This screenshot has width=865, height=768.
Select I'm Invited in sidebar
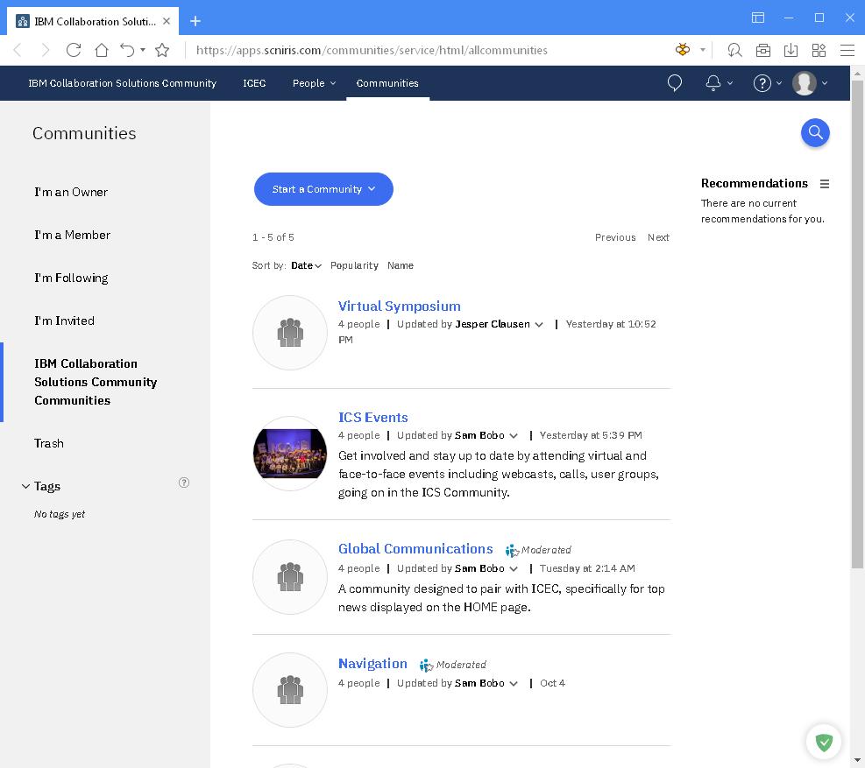click(x=64, y=321)
